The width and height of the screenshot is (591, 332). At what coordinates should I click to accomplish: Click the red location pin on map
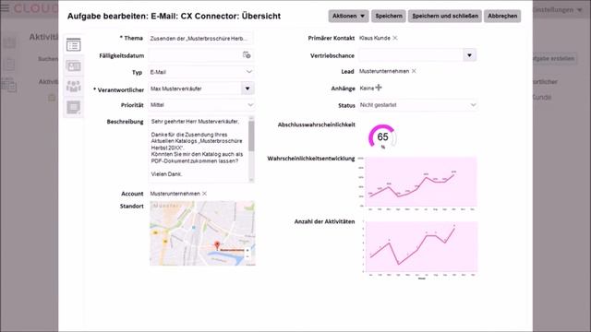217,245
